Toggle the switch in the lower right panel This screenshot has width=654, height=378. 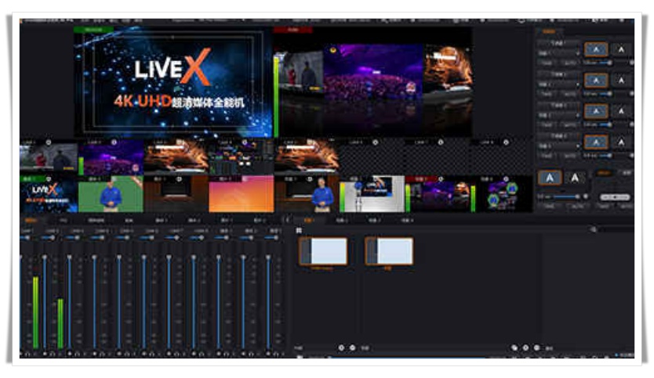[614, 197]
